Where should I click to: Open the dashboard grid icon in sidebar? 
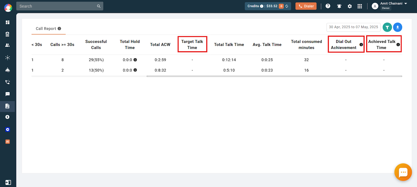tap(8, 22)
